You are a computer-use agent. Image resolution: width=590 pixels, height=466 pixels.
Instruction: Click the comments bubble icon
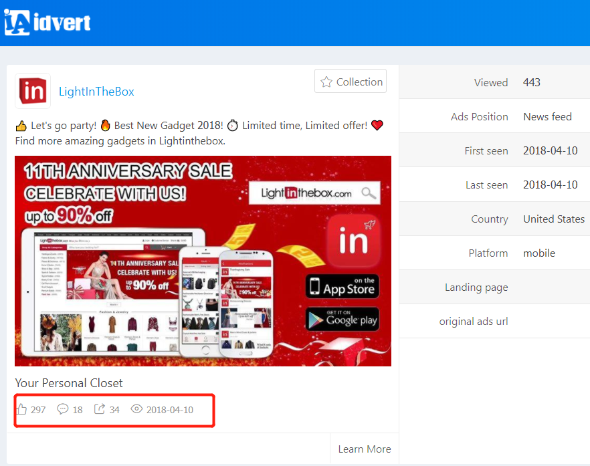[x=62, y=409]
